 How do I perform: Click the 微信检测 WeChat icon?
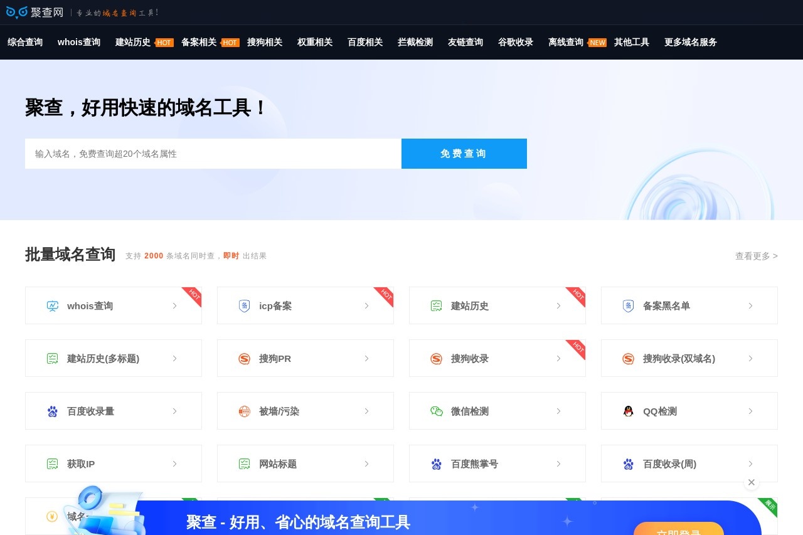437,411
